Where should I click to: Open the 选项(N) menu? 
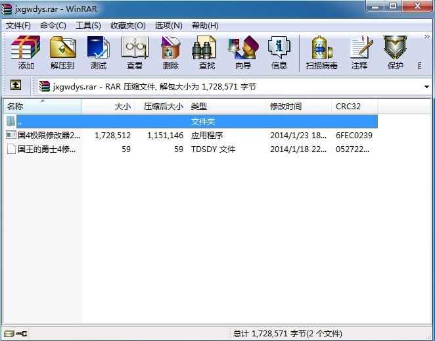point(169,26)
